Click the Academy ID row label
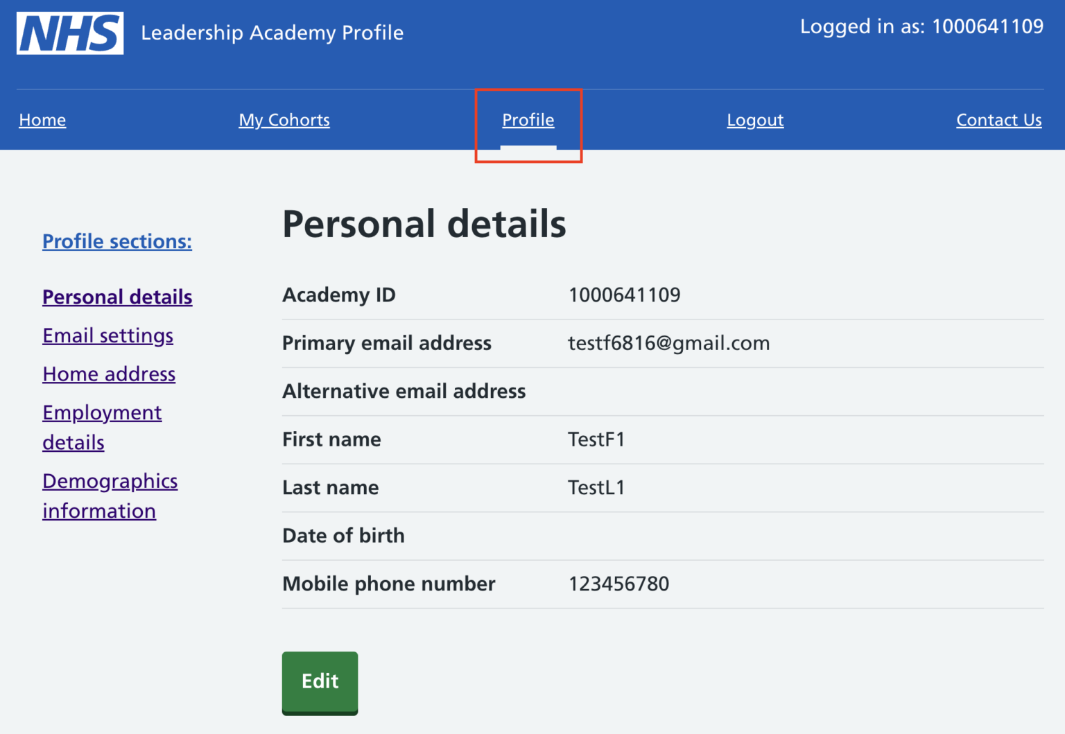The width and height of the screenshot is (1065, 734). [339, 295]
